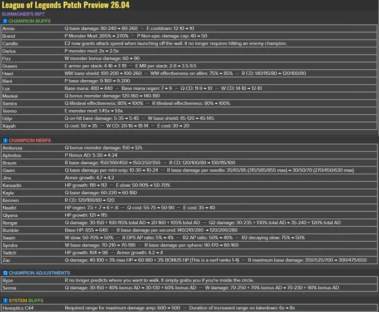Click the Hwei champion name

pyautogui.click(x=8, y=72)
